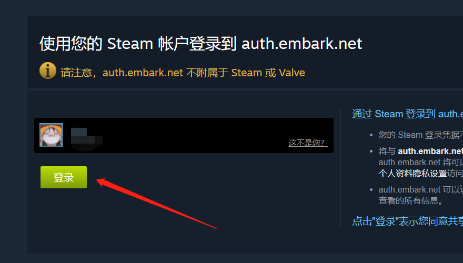Click the red arrow tip near 登录
The height and width of the screenshot is (263, 463).
(x=98, y=180)
